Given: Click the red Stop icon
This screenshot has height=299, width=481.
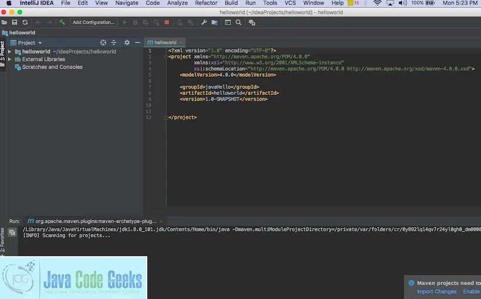Looking at the screenshot, I should pos(167,22).
